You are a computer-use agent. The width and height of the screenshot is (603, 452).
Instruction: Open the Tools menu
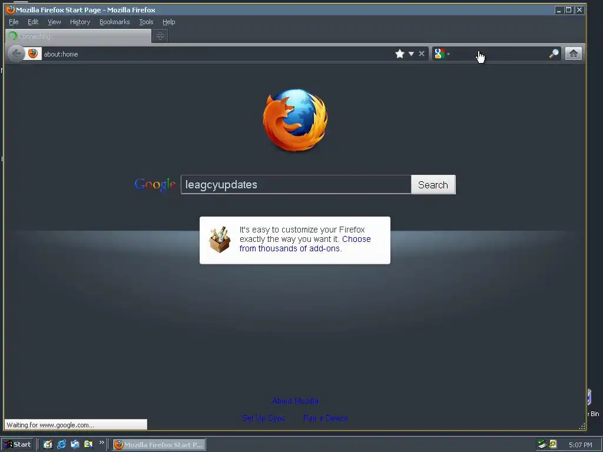[x=146, y=22]
